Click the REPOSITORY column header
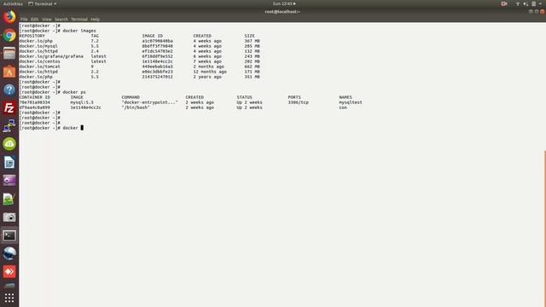546x307 pixels. pos(32,36)
